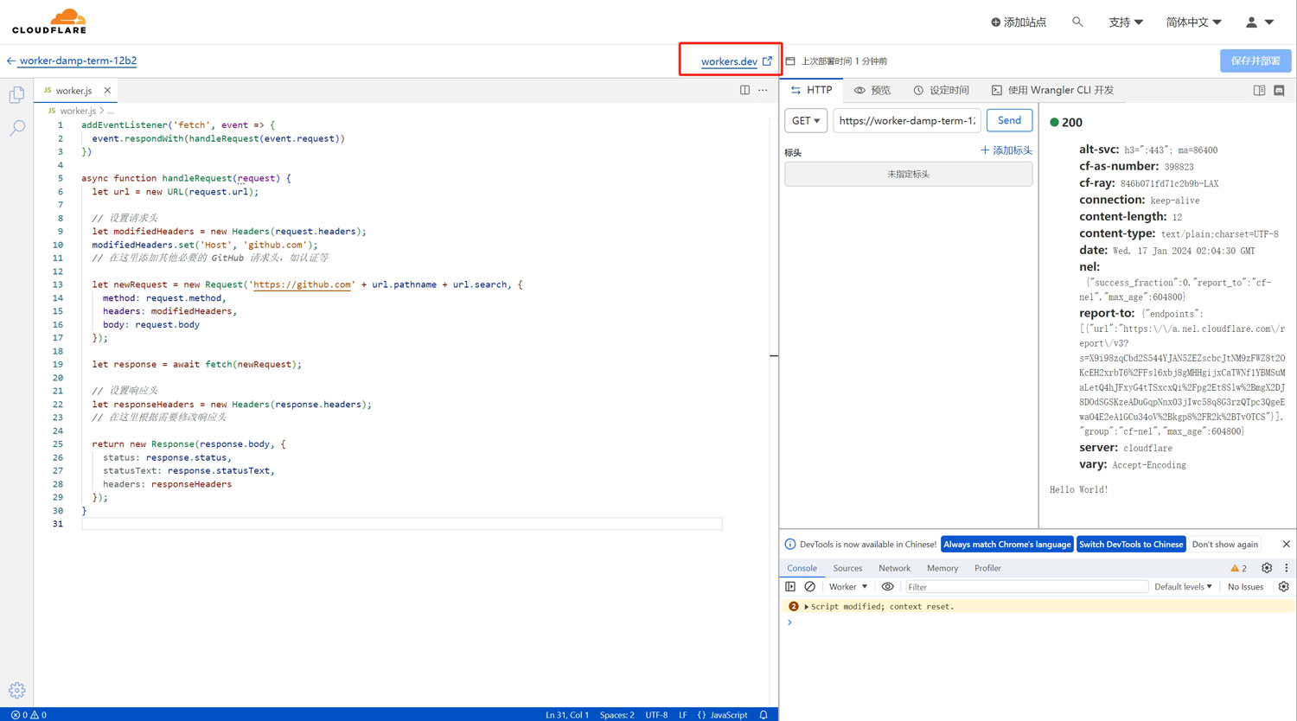
Task: Switch to the 预览 preview tab
Action: tap(872, 90)
